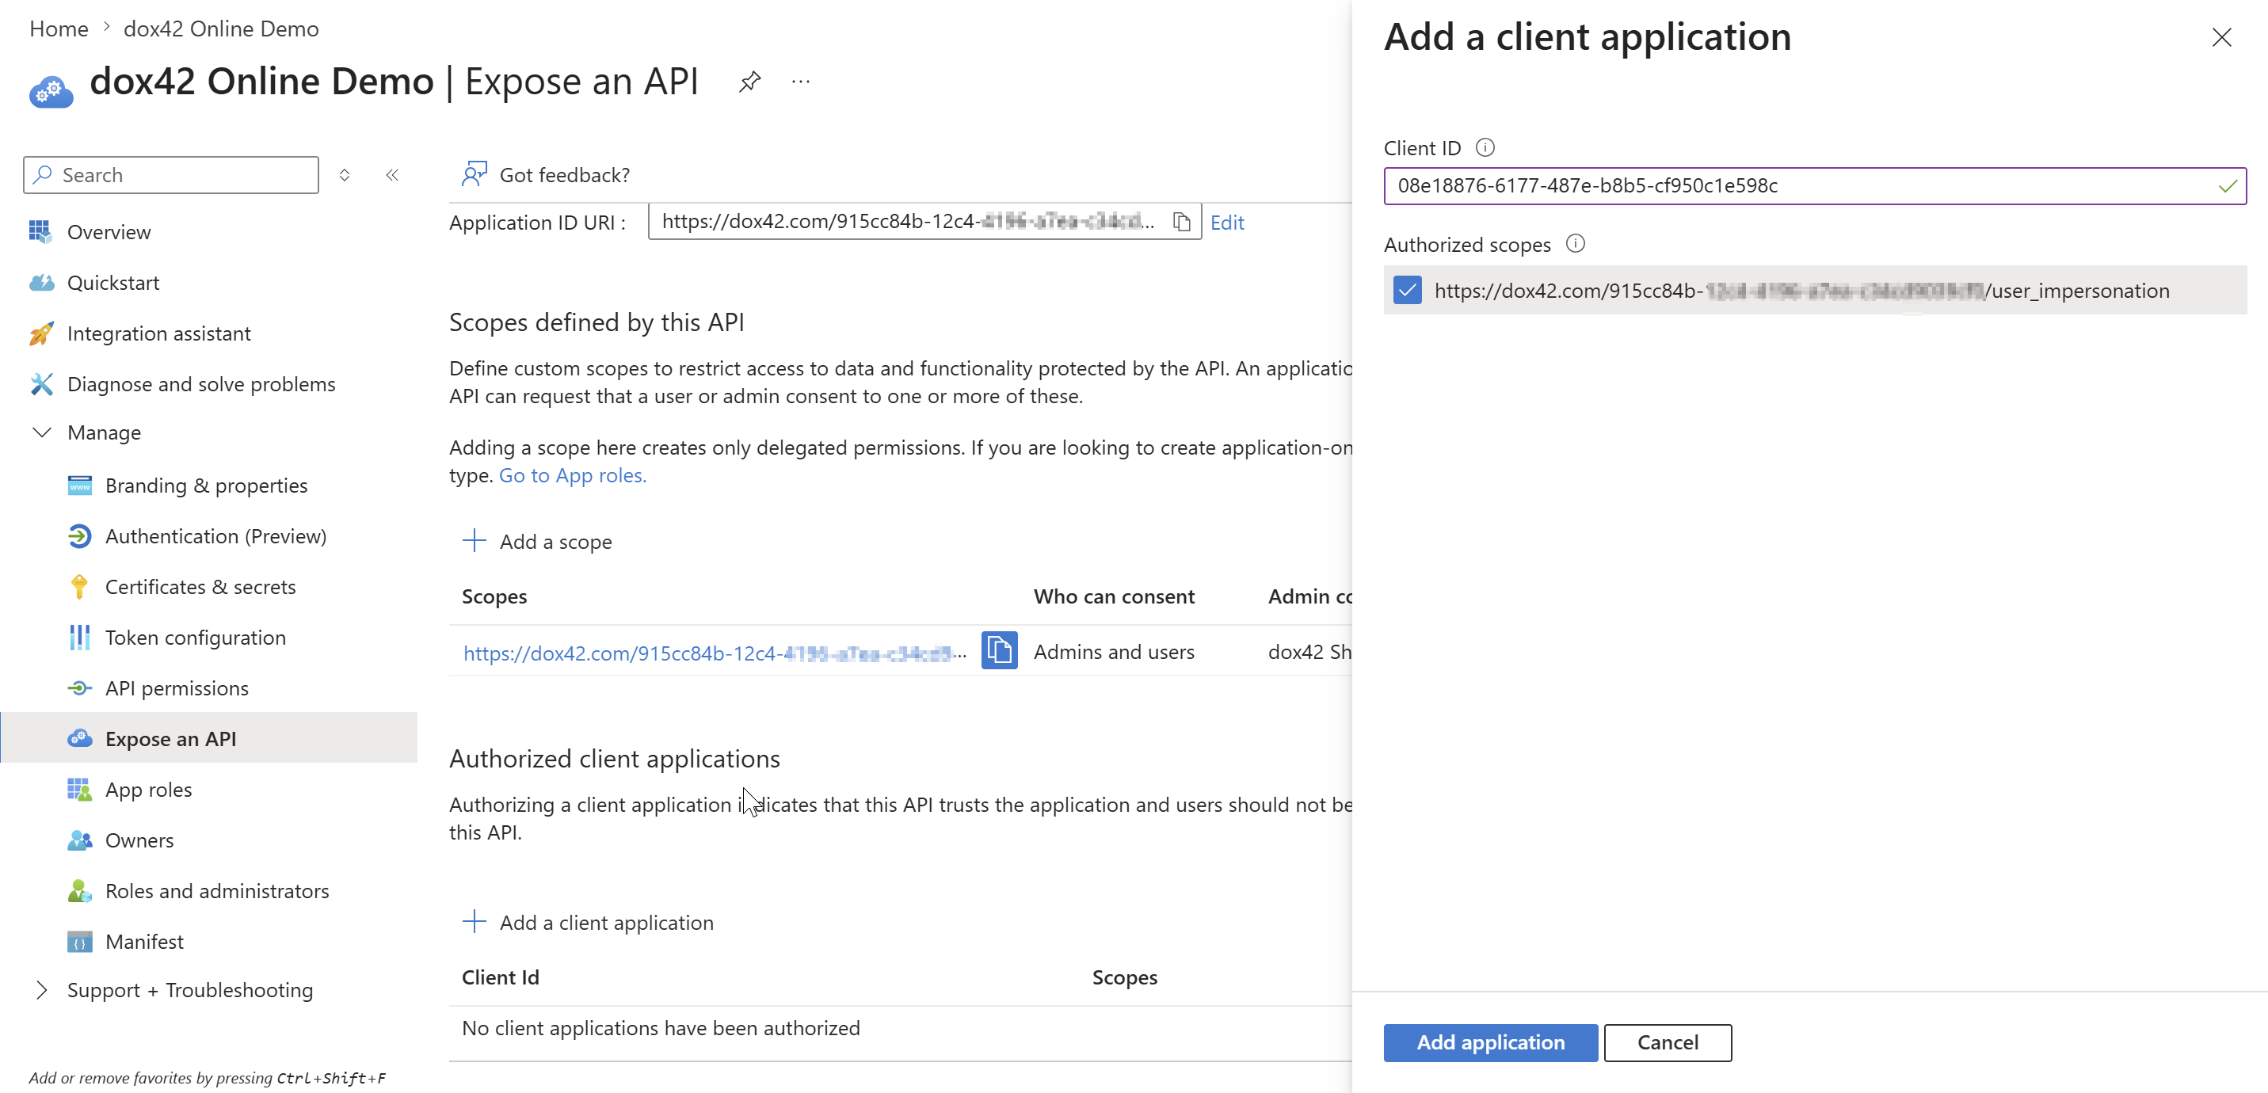Screen dimensions: 2268x1093
Task: Copy the Application ID URI to clipboard
Action: (x=1182, y=222)
